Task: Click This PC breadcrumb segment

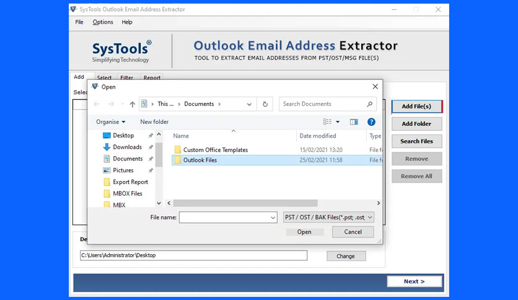Action: 165,104
